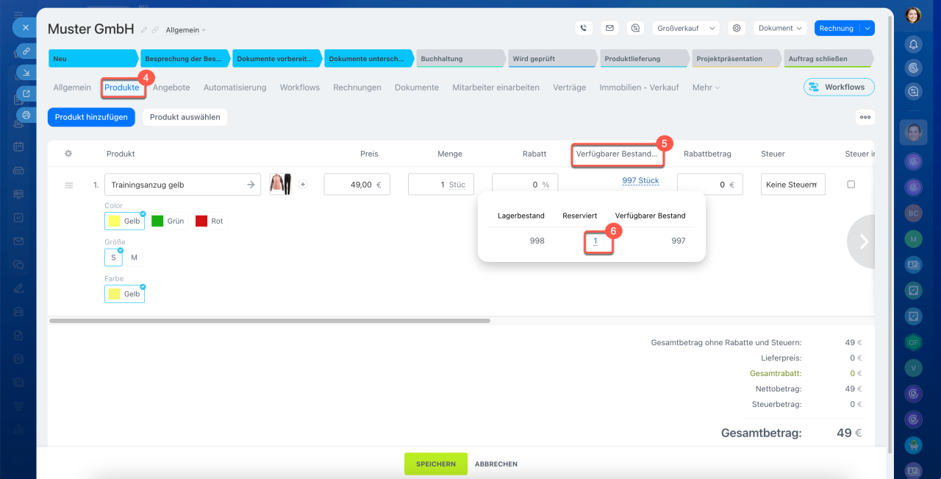Edit deal title with pencil icon
The height and width of the screenshot is (479, 941).
(144, 30)
